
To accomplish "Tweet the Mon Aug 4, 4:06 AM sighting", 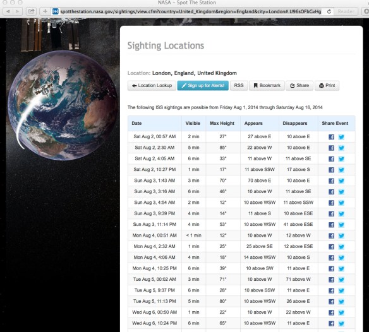I will (x=341, y=258).
